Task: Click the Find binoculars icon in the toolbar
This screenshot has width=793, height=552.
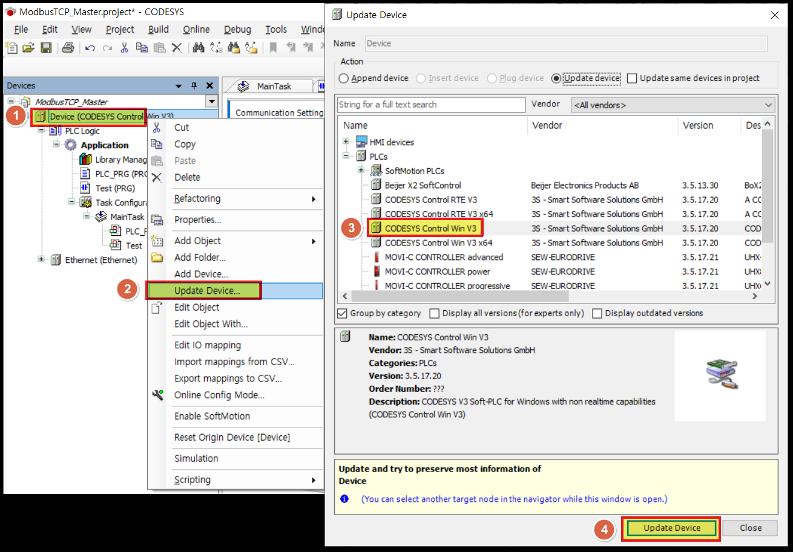Action: tap(199, 48)
